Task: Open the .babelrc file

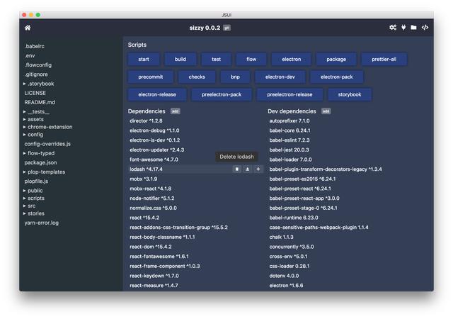Action: [x=35, y=46]
